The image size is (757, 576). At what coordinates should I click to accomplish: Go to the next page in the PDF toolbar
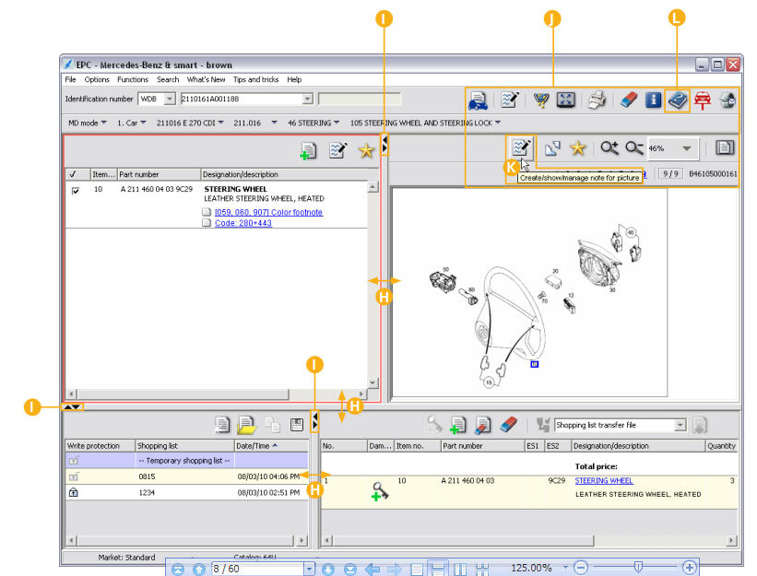pyautogui.click(x=328, y=570)
